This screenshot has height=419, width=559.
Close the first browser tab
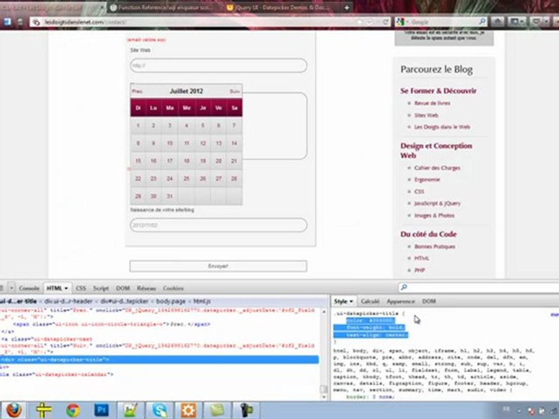101,8
